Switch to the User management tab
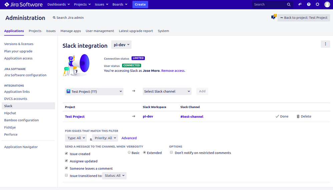333x190 pixels. [x=100, y=31]
